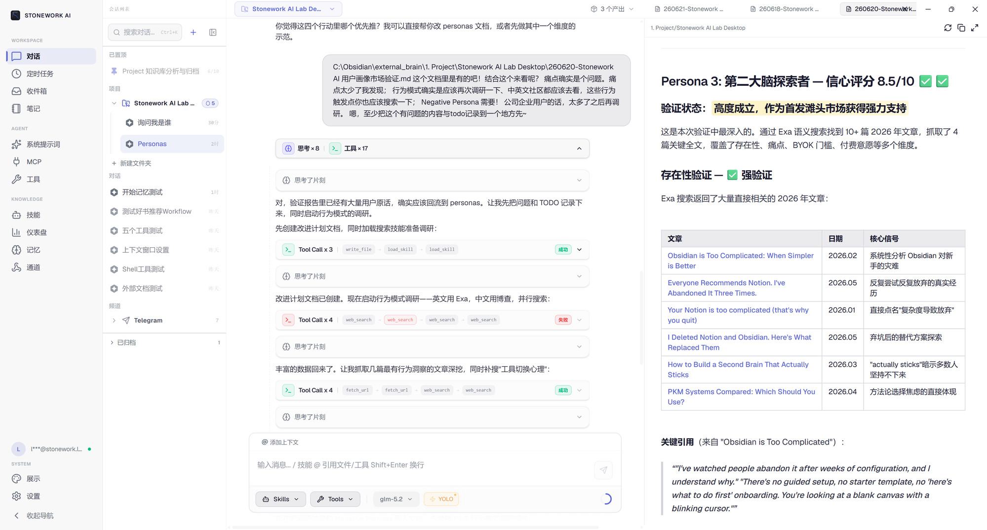Expand the first 思考了片刻 block

coord(432,180)
